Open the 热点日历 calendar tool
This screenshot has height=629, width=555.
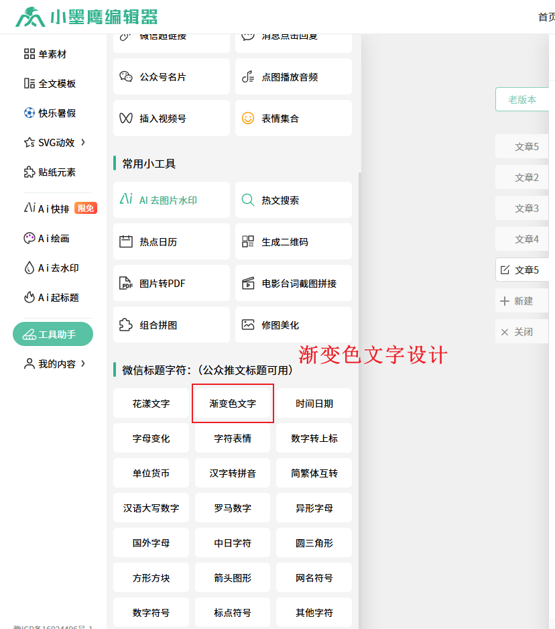(172, 241)
